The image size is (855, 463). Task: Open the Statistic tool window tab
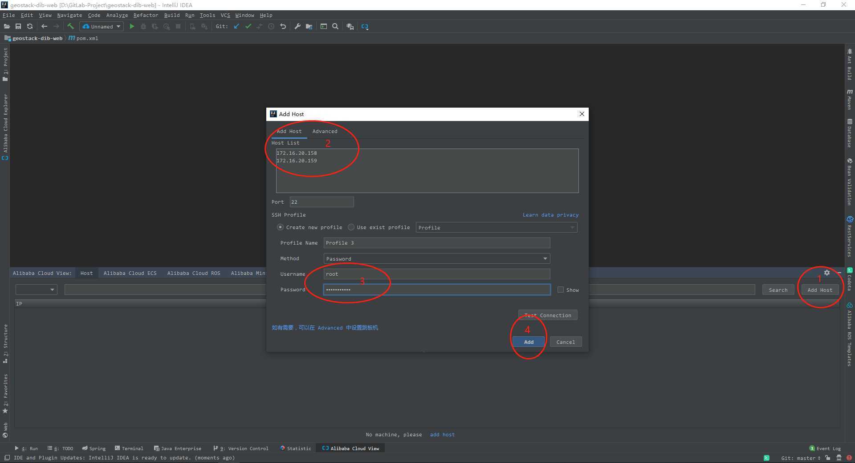tap(296, 448)
